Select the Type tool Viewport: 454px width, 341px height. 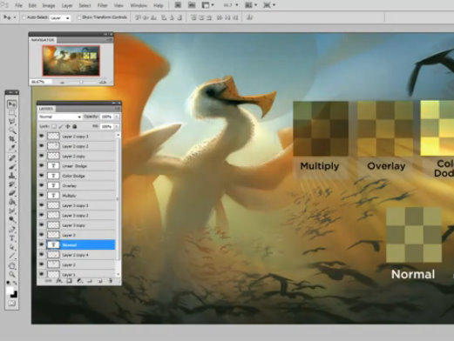click(x=12, y=238)
